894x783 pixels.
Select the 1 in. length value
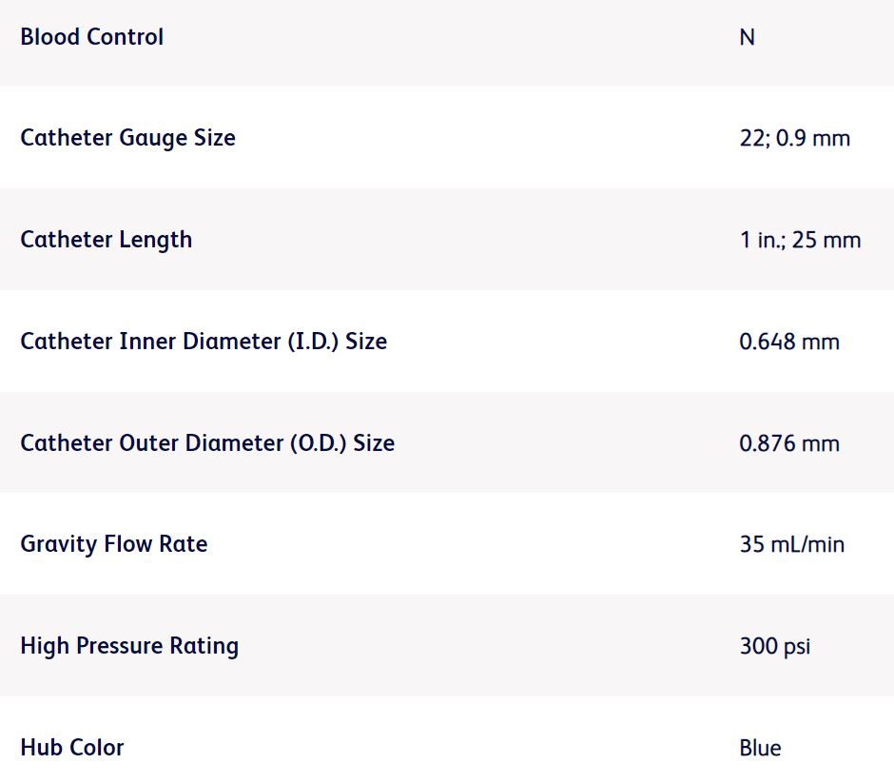pos(760,240)
